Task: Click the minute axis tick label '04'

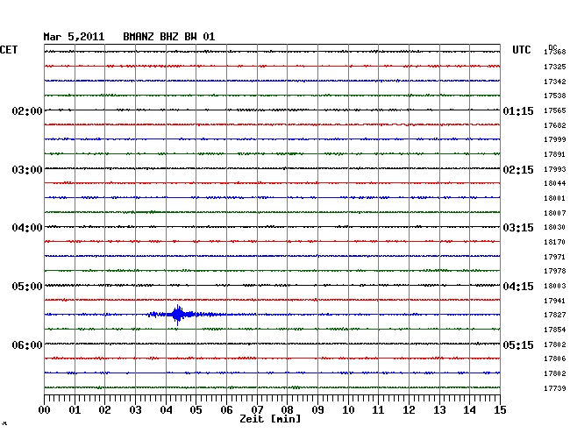Action: (166, 410)
